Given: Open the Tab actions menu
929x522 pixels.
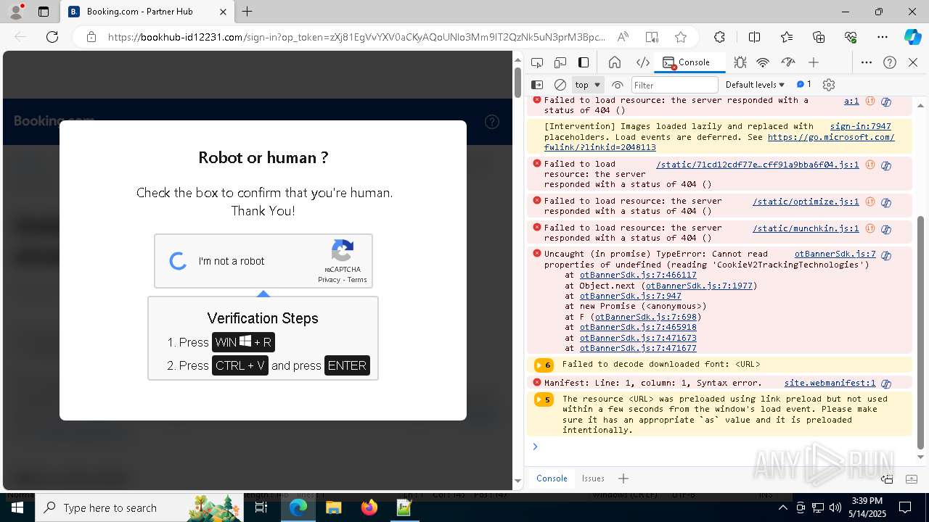Looking at the screenshot, I should click(44, 12).
